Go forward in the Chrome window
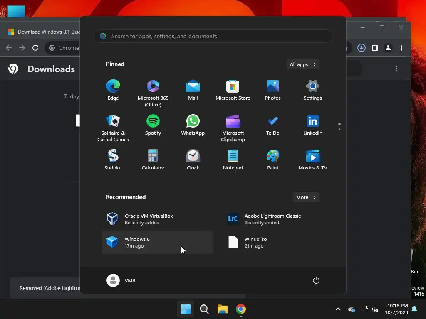The height and width of the screenshot is (319, 426). 22,48
